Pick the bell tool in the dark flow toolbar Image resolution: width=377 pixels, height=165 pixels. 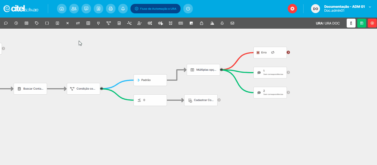pyautogui.click(x=222, y=23)
